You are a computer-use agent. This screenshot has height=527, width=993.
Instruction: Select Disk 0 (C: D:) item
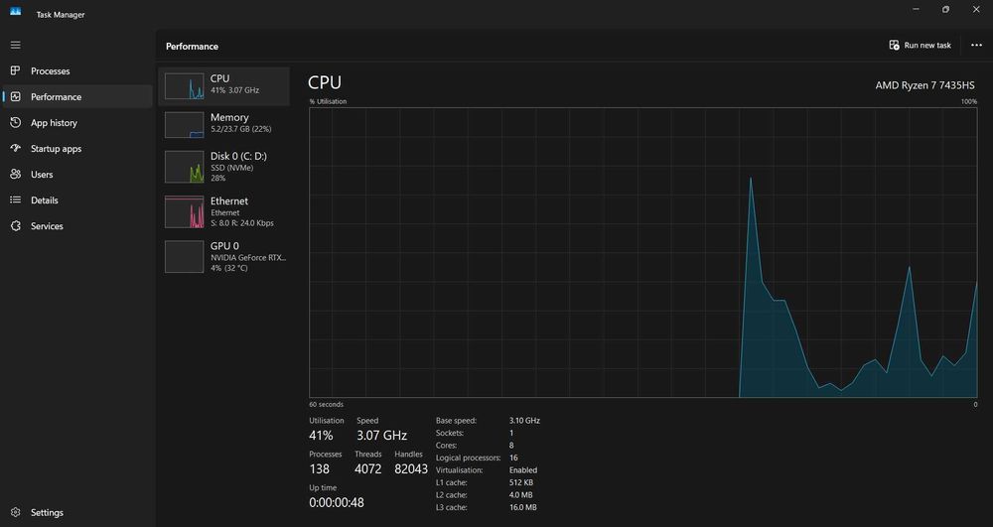click(x=223, y=167)
